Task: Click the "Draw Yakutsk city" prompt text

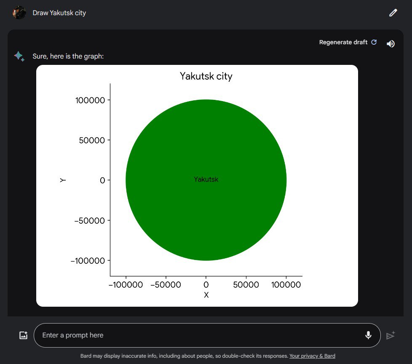Action: (59, 13)
